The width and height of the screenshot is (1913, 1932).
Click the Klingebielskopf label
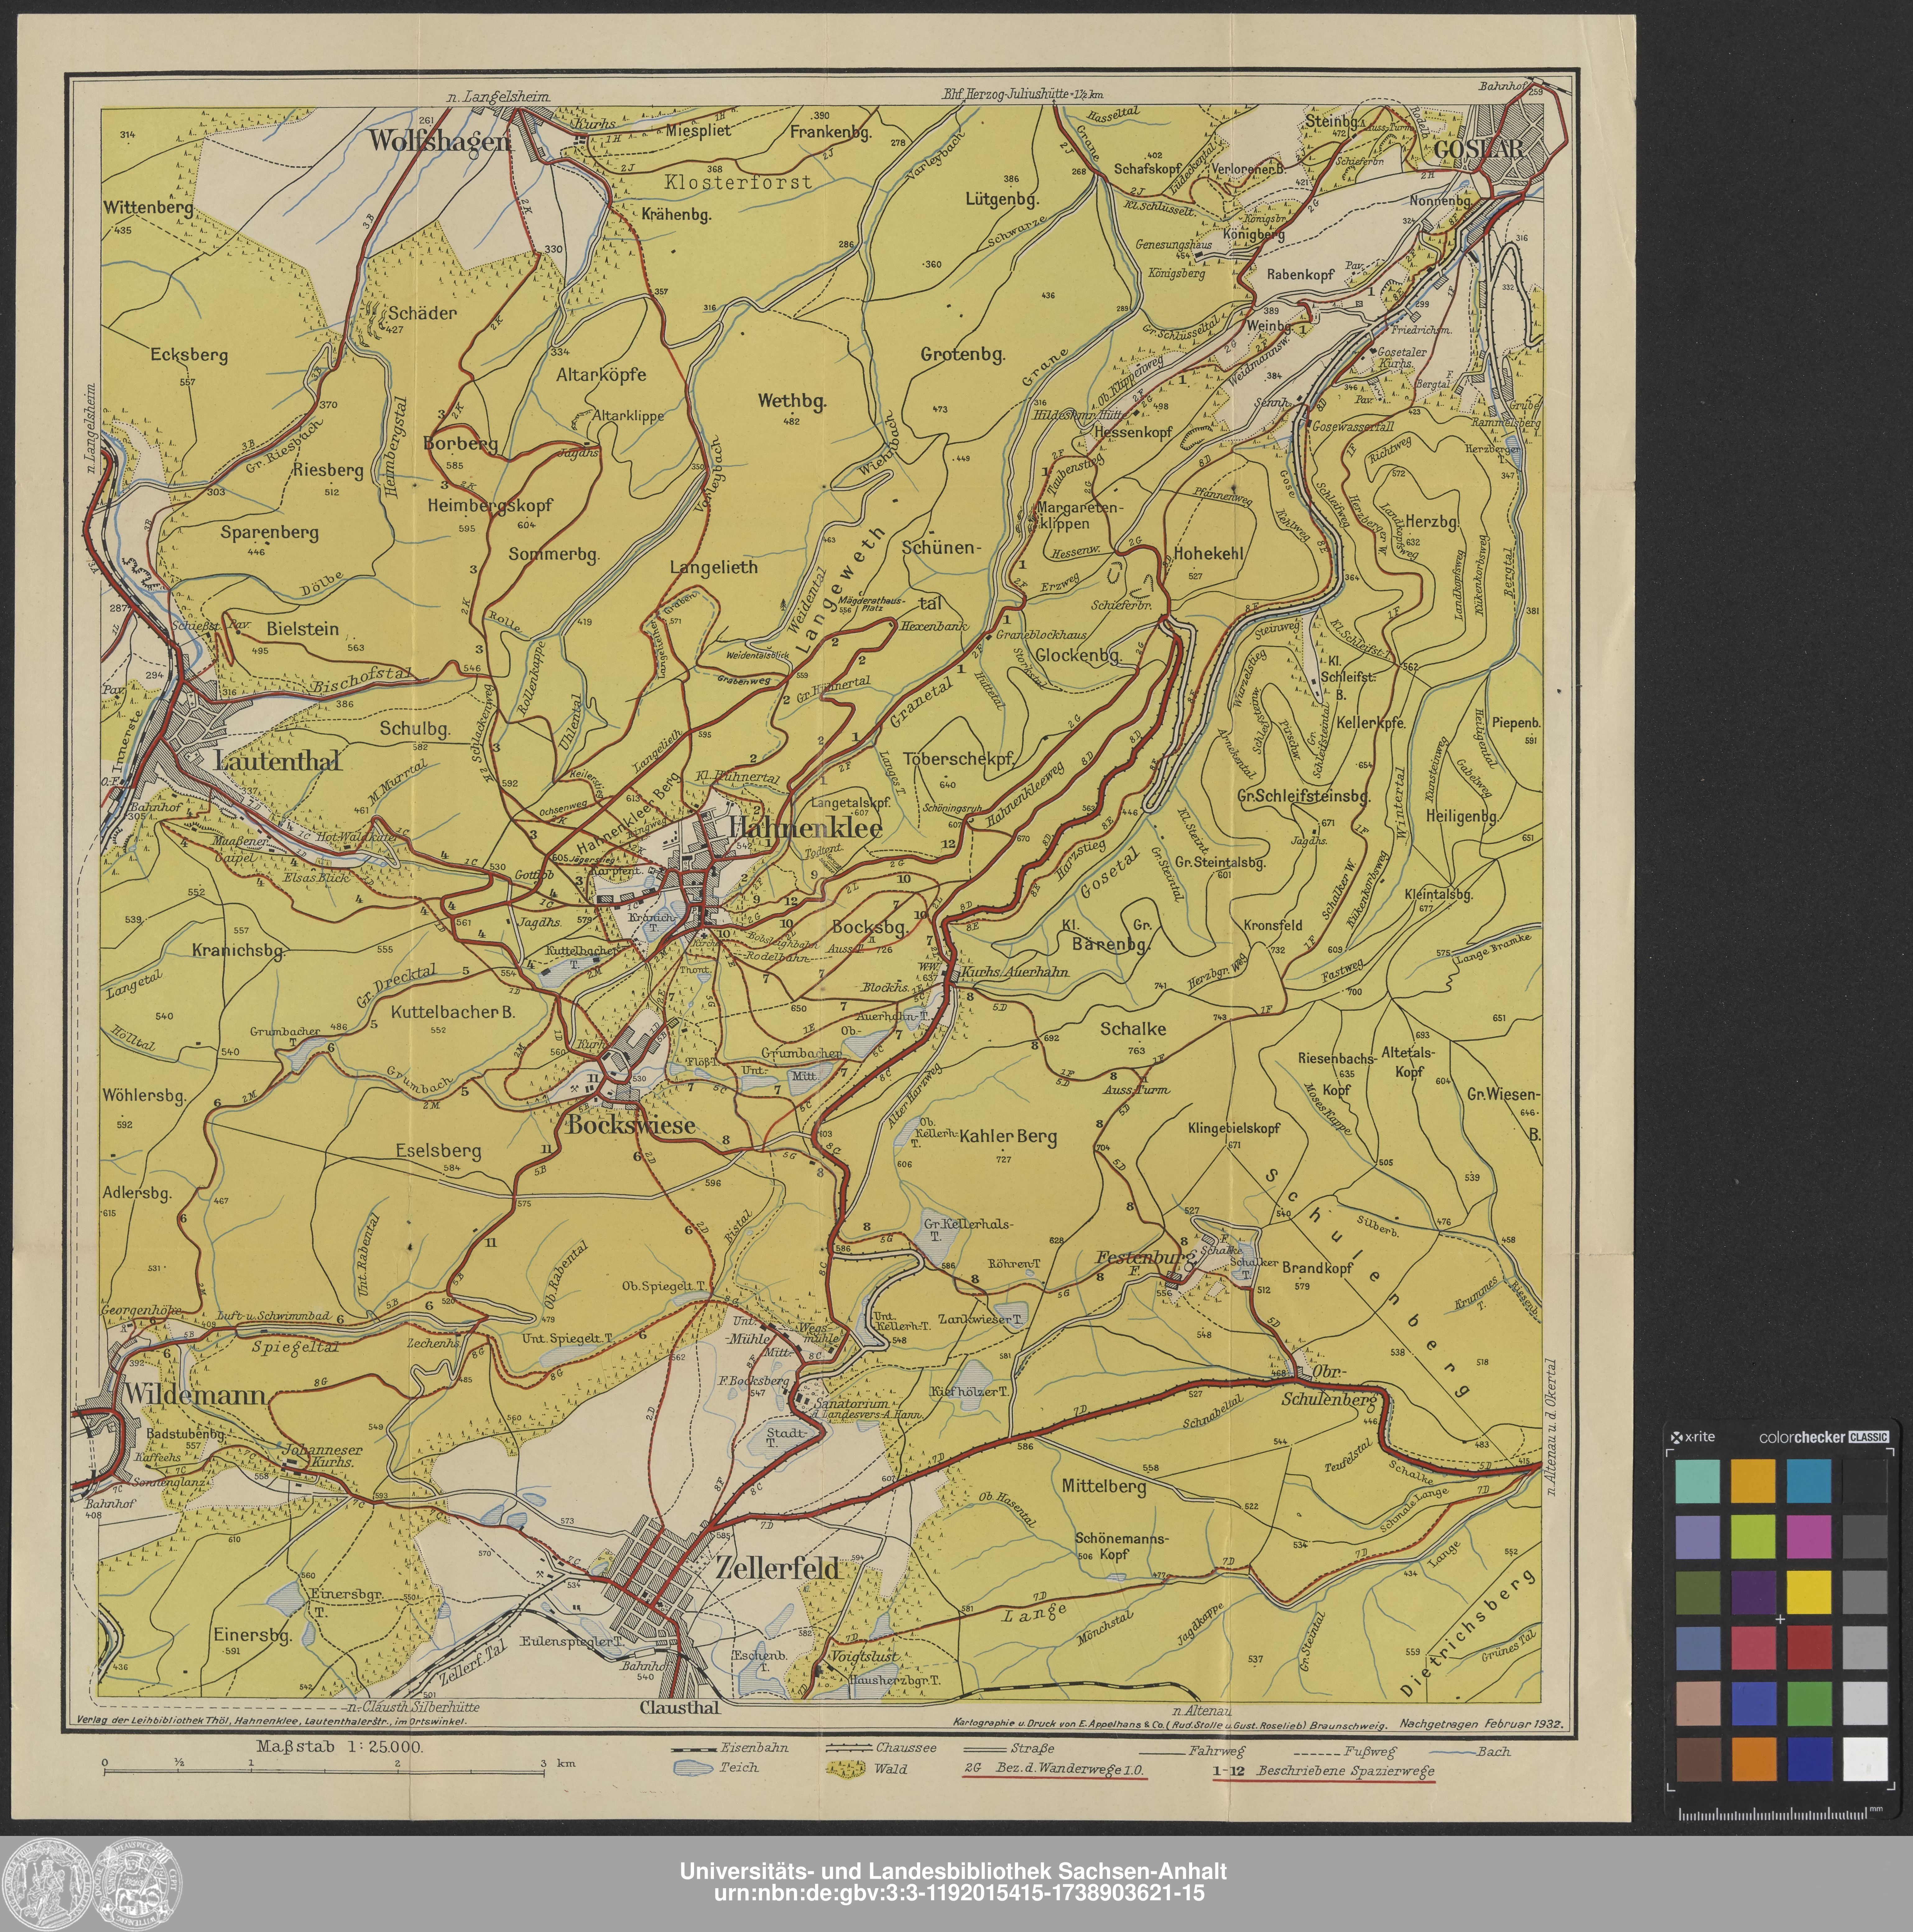pos(1234,1128)
